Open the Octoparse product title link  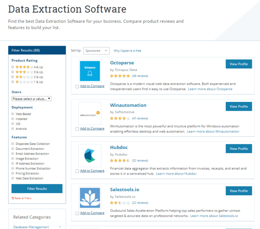click(122, 63)
